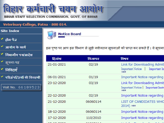Click the विषय column header

click(x=125, y=59)
